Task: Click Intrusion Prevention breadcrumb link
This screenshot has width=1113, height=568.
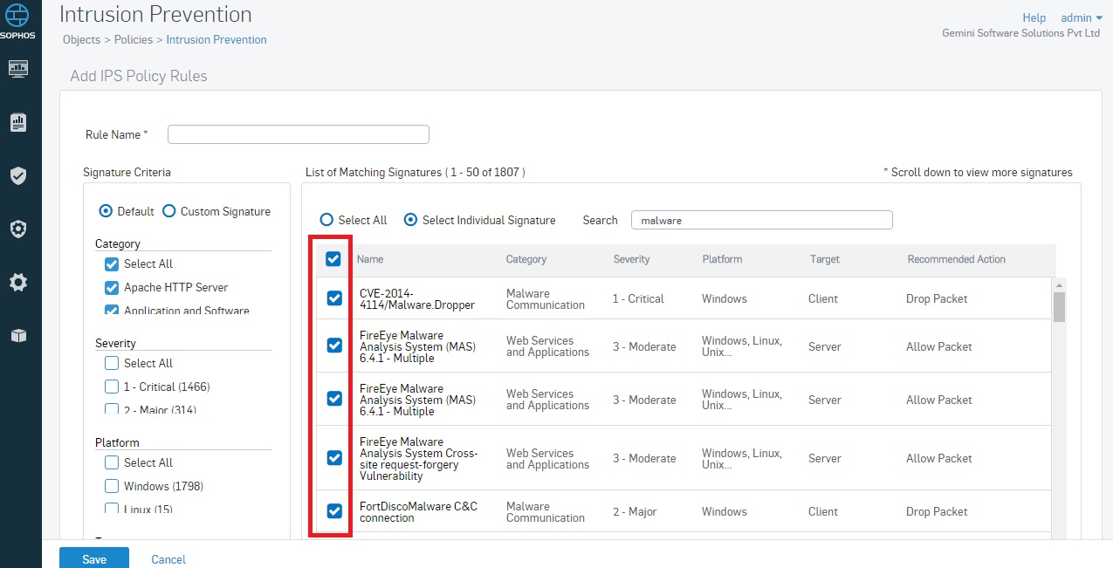Action: [216, 39]
